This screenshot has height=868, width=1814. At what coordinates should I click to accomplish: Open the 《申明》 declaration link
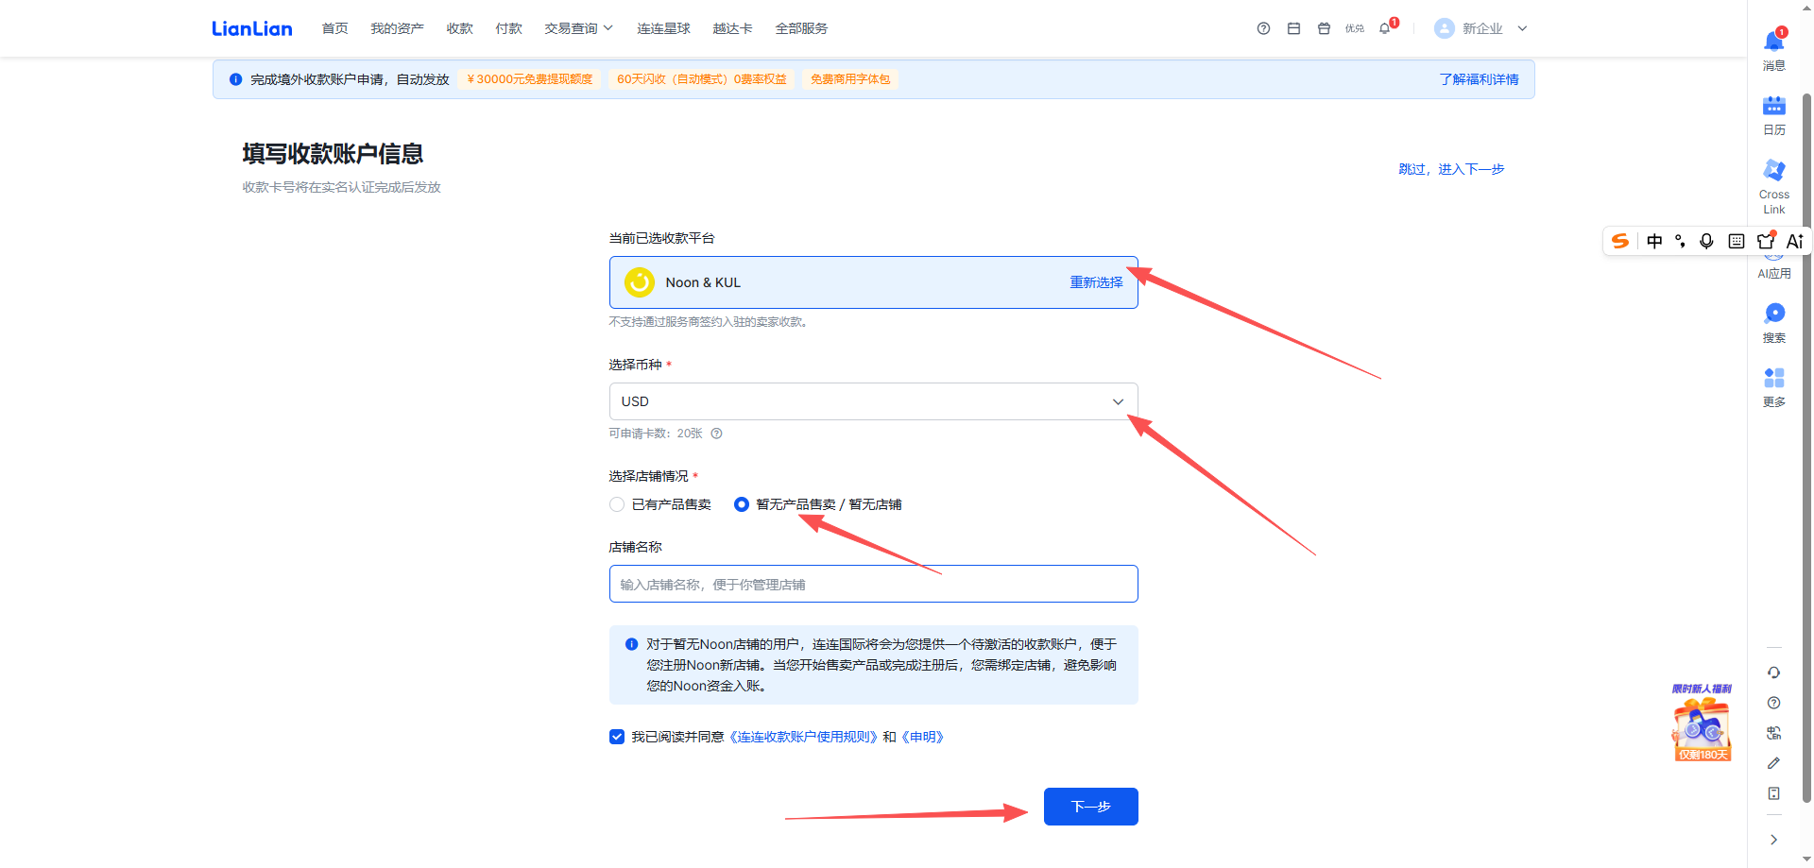click(x=922, y=737)
